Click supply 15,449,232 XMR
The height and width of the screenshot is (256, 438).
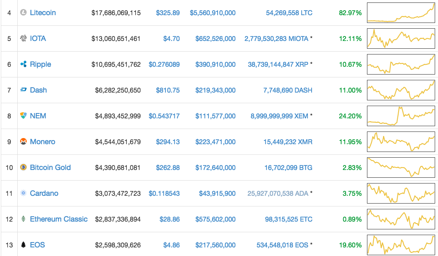288,142
